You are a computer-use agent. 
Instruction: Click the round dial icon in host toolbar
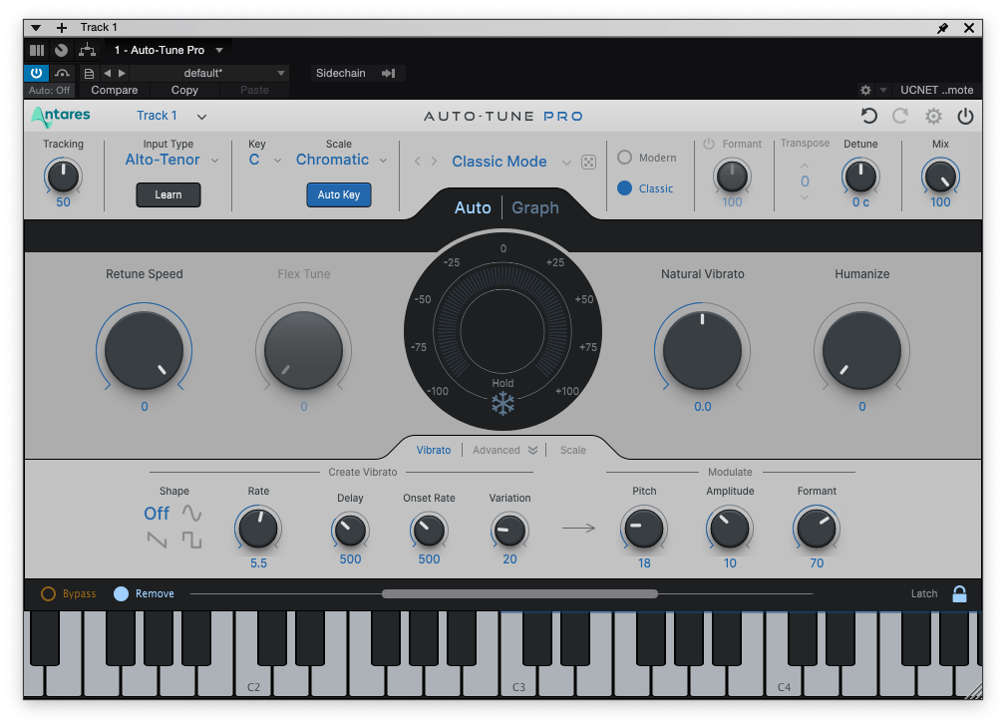coord(62,50)
